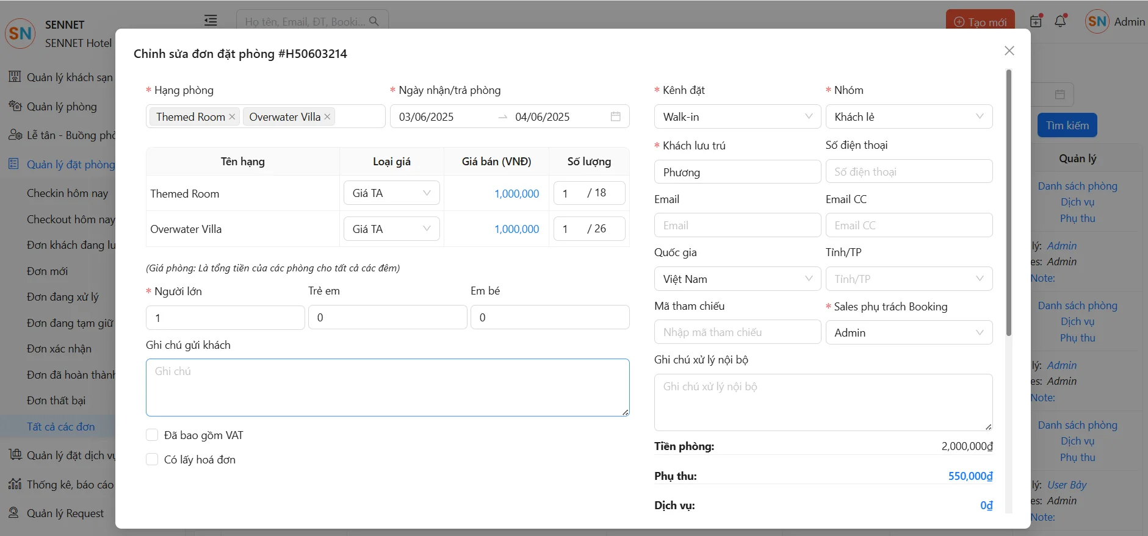Go to Quản lý phòng menu

pyautogui.click(x=62, y=107)
